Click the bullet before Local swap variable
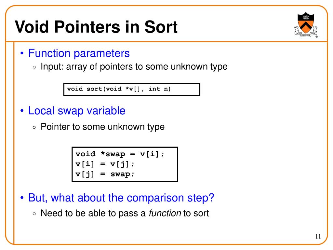 tap(22, 111)
